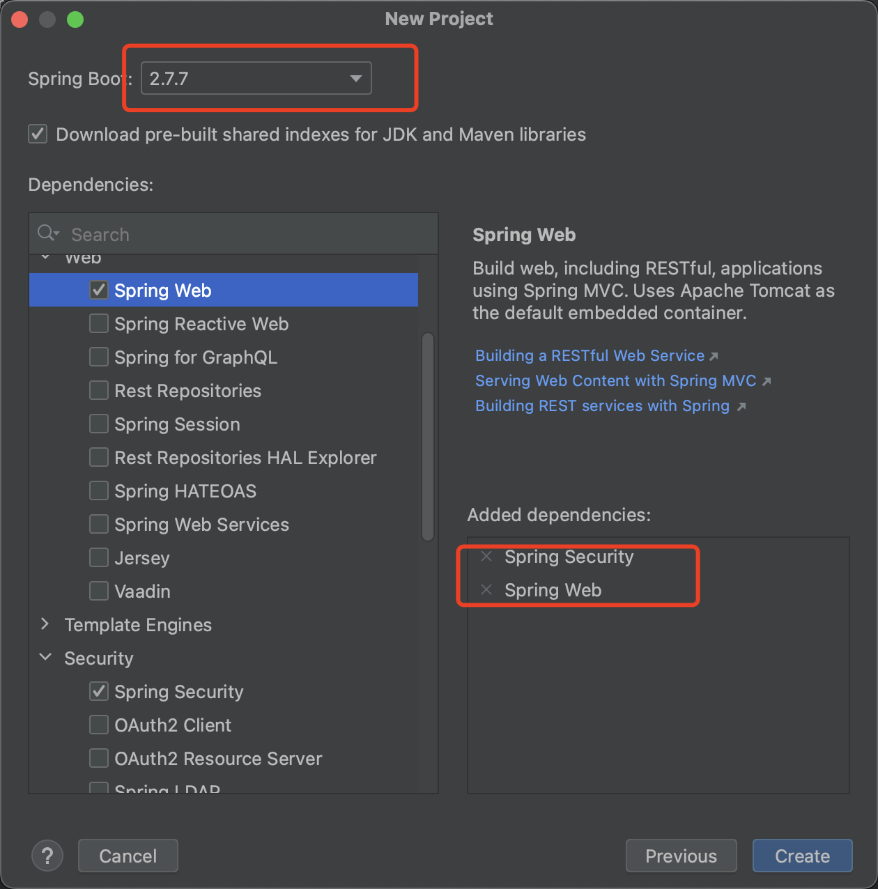Uncheck the Spring Web checkbox
Image resolution: width=878 pixels, height=889 pixels.
pyautogui.click(x=99, y=290)
